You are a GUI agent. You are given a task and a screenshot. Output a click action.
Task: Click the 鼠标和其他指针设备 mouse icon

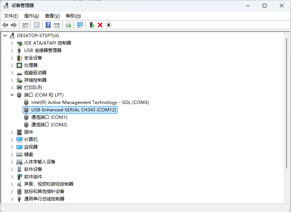click(x=19, y=192)
